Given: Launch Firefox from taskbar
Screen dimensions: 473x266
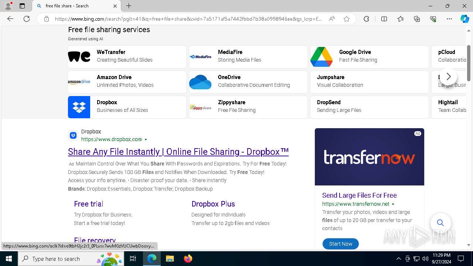Looking at the screenshot, I should pos(188,259).
